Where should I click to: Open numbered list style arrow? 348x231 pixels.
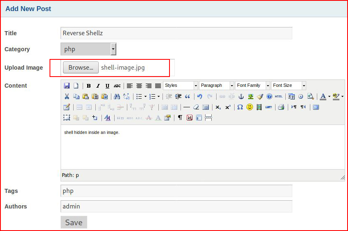point(158,96)
